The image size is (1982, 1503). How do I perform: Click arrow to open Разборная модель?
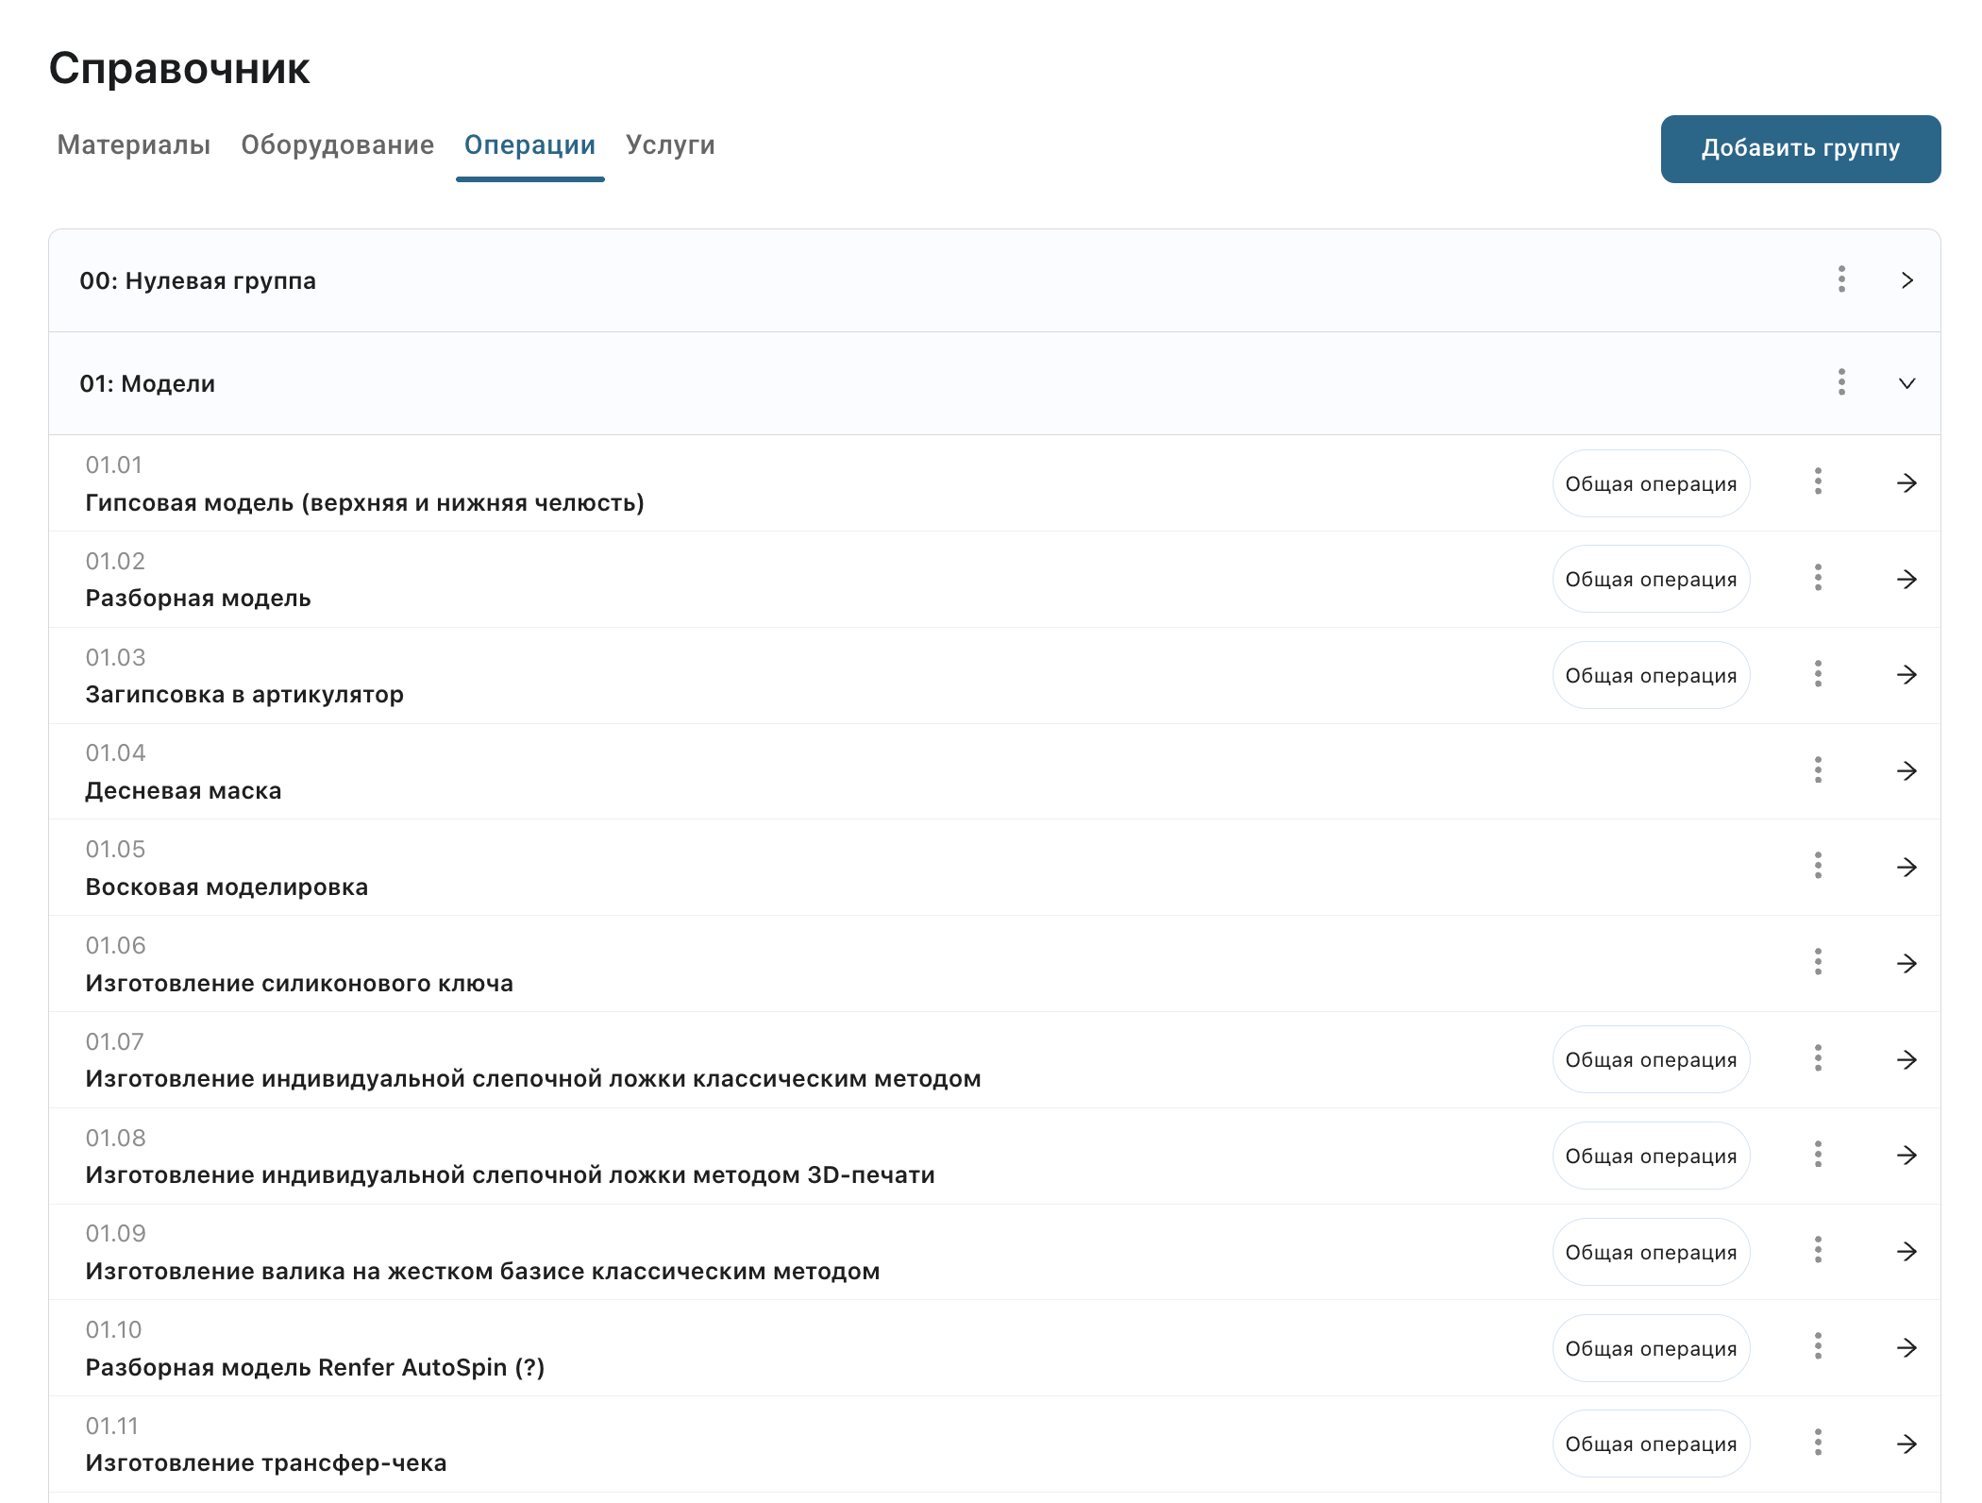[1906, 579]
